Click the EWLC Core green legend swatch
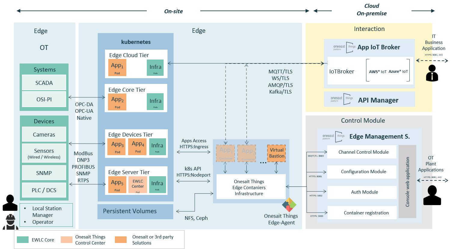 click(23, 240)
